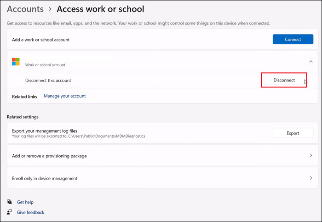Click the Access work or school page title

coord(100,9)
